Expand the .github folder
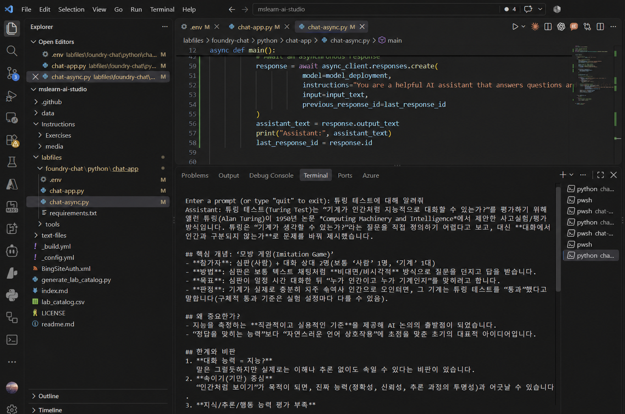Image resolution: width=625 pixels, height=414 pixels. click(x=36, y=102)
